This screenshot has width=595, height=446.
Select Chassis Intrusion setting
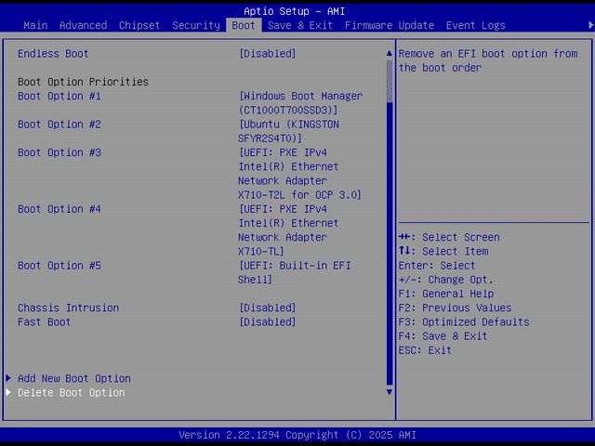click(x=68, y=308)
